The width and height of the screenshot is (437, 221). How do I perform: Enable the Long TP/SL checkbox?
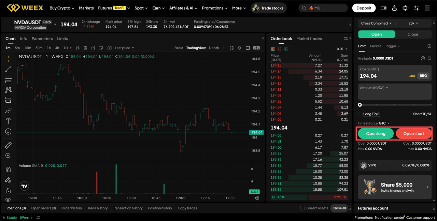(x=360, y=114)
